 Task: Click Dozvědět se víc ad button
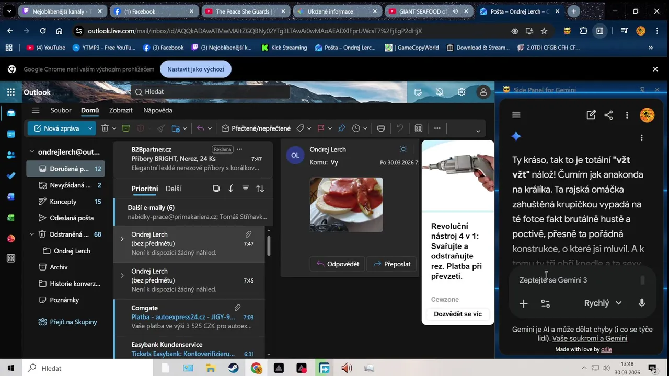458,314
